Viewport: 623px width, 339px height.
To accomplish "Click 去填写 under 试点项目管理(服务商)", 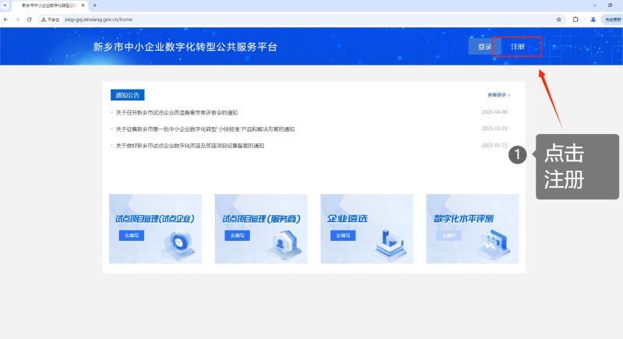I will click(x=235, y=235).
